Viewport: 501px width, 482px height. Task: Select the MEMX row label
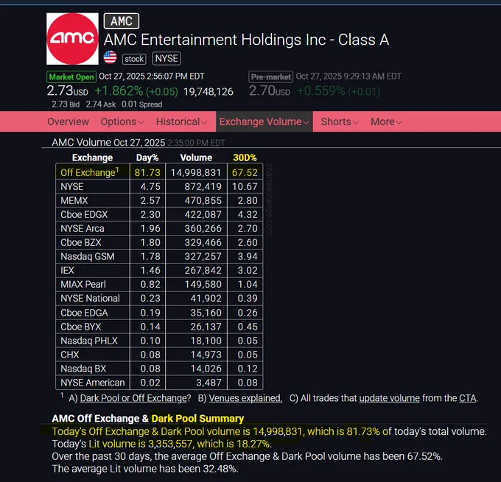[x=74, y=200]
